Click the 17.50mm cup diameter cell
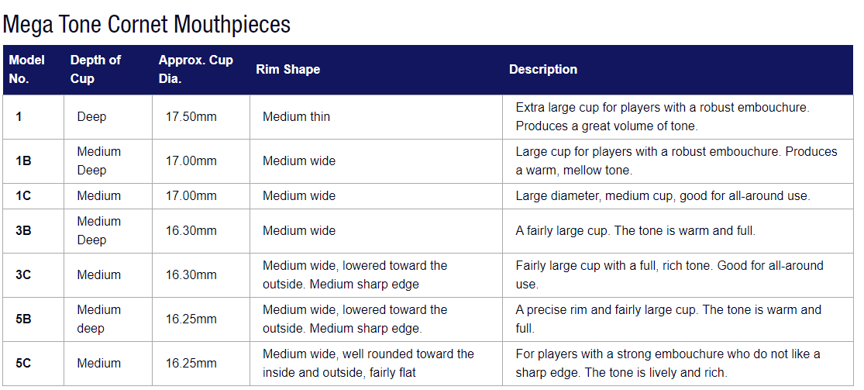The image size is (864, 390). pyautogui.click(x=191, y=116)
